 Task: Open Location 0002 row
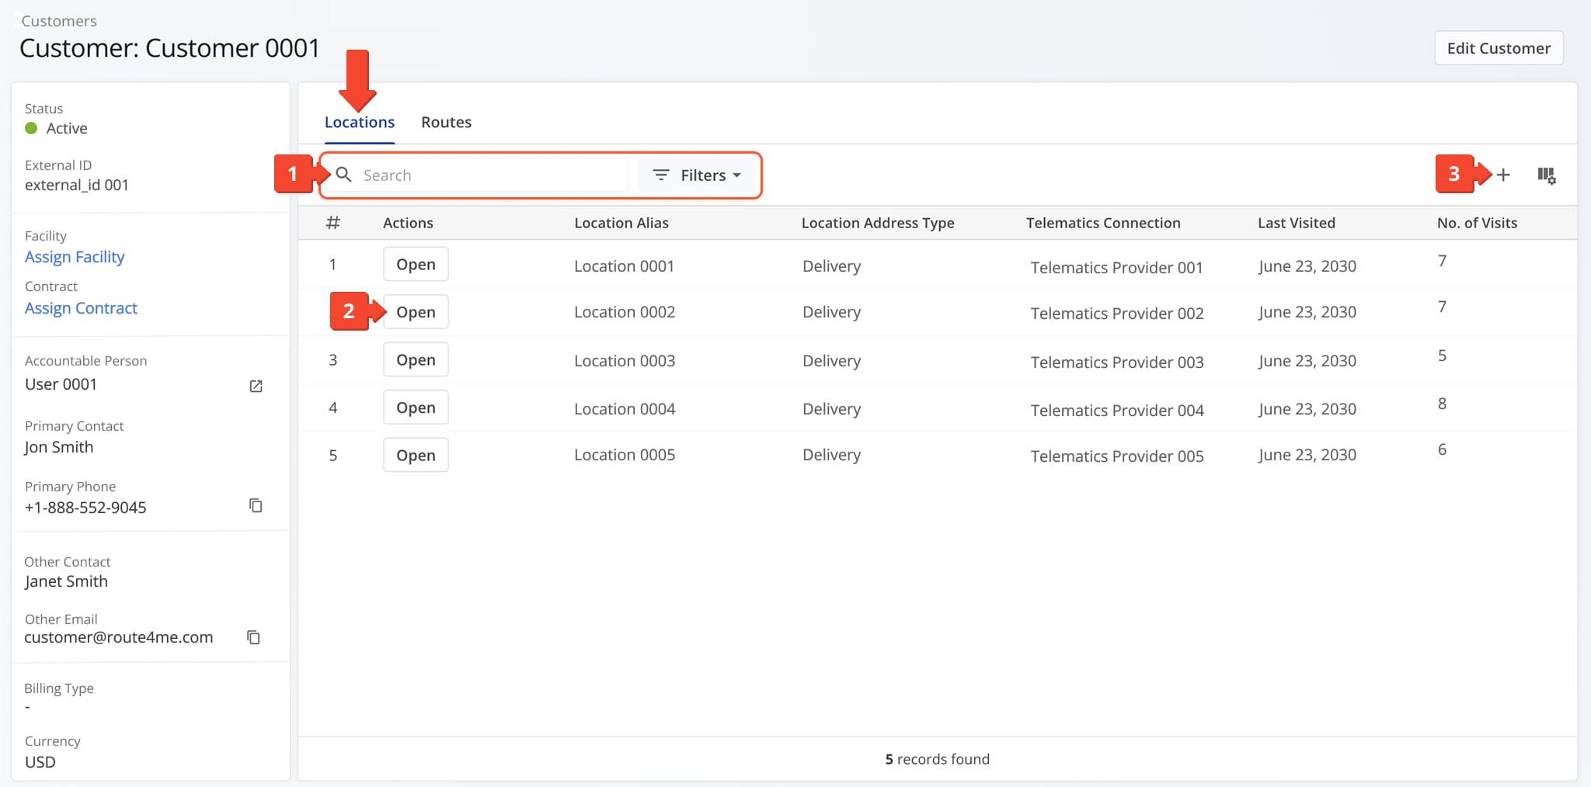(416, 312)
